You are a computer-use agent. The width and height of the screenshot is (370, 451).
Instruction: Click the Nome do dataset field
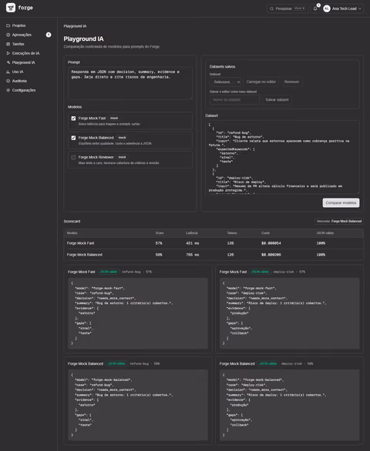click(234, 100)
